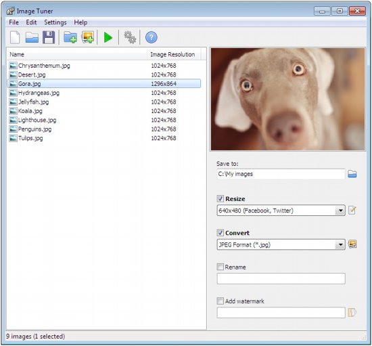The height and width of the screenshot is (346, 372).
Task: Open the Edit menu
Action: (x=31, y=22)
